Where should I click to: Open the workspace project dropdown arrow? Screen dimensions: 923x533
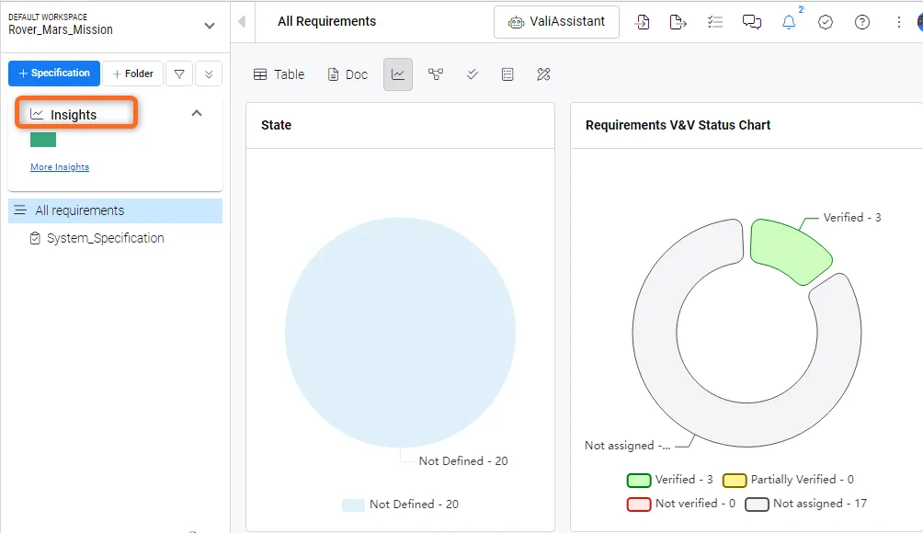click(x=210, y=26)
